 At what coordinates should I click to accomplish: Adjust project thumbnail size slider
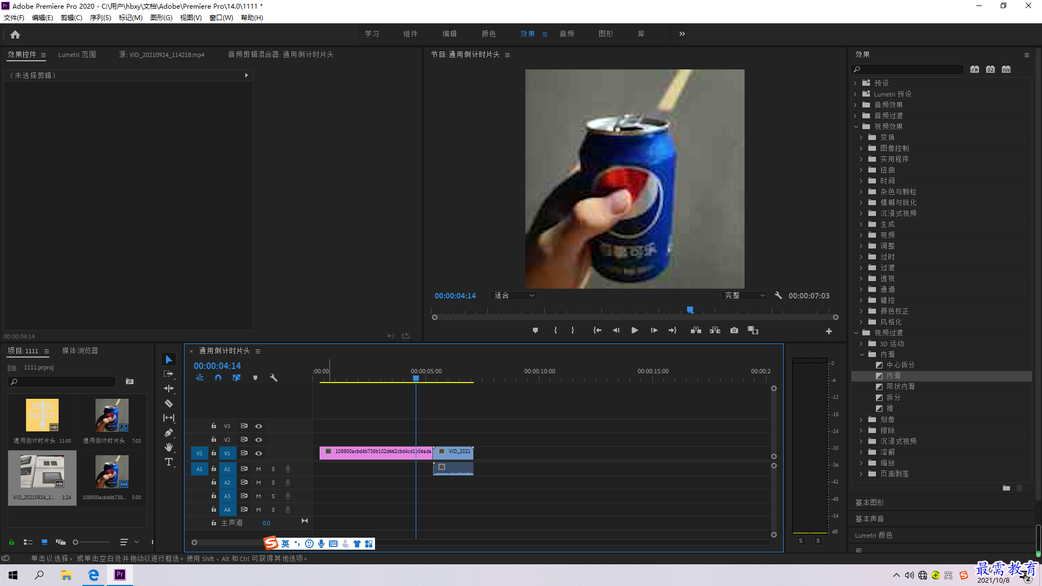pos(91,542)
